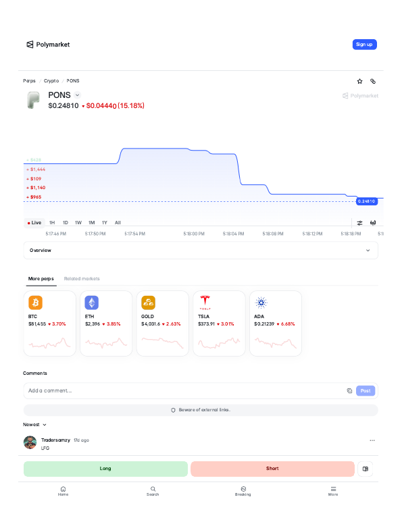
Task: Click the Overview chevron arrow
Action: (368, 251)
